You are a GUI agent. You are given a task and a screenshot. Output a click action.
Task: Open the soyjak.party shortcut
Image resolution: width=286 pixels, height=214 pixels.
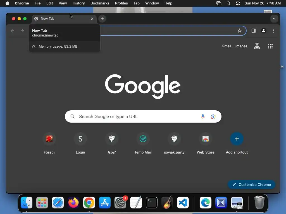(174, 144)
